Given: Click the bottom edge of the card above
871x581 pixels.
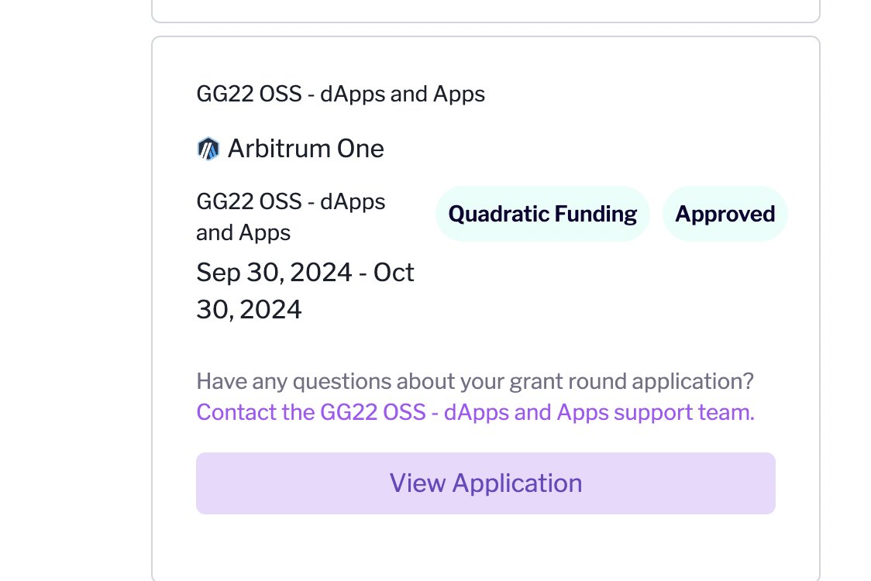Looking at the screenshot, I should (x=486, y=22).
